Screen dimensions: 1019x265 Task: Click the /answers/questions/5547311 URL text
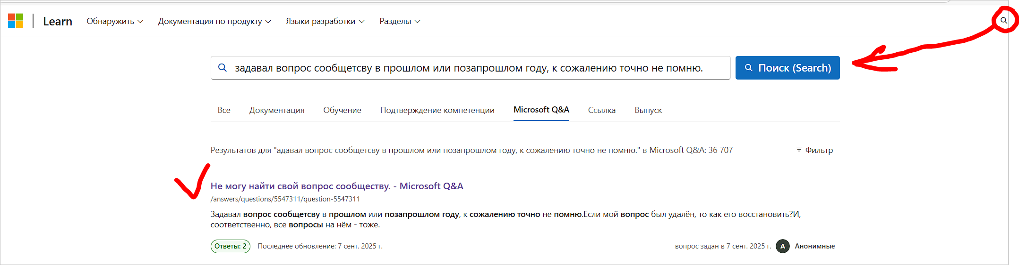tap(285, 199)
